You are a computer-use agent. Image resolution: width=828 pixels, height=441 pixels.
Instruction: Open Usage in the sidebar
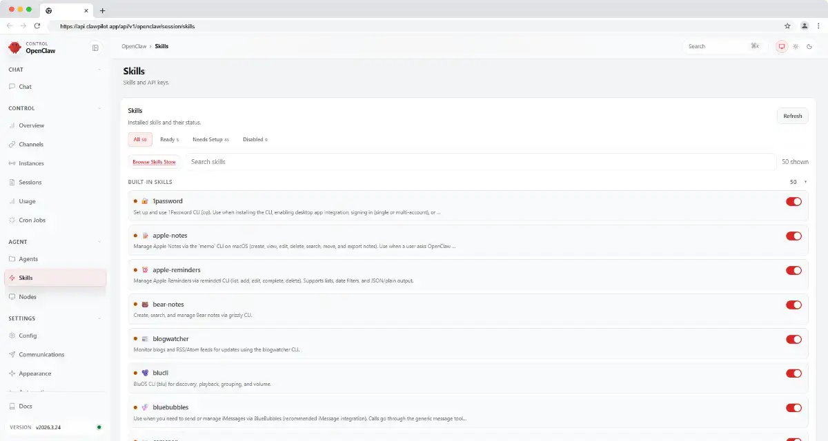coord(55,201)
